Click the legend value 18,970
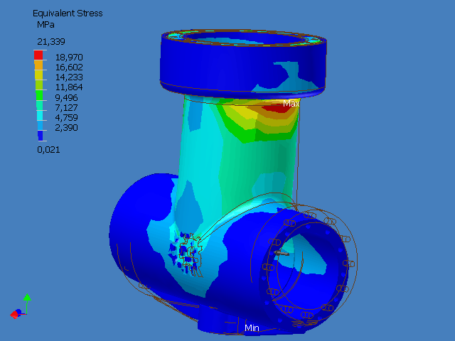455x341 pixels. (x=69, y=58)
